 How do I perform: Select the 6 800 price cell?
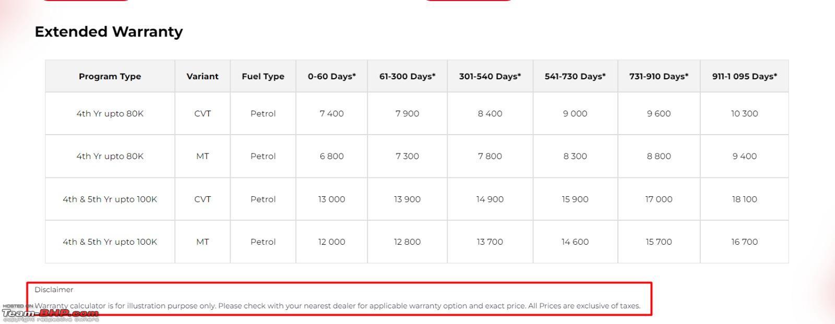click(332, 156)
